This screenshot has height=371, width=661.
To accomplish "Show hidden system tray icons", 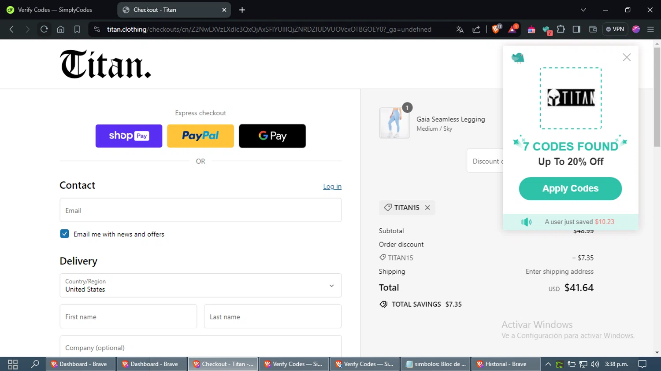I will (x=548, y=364).
